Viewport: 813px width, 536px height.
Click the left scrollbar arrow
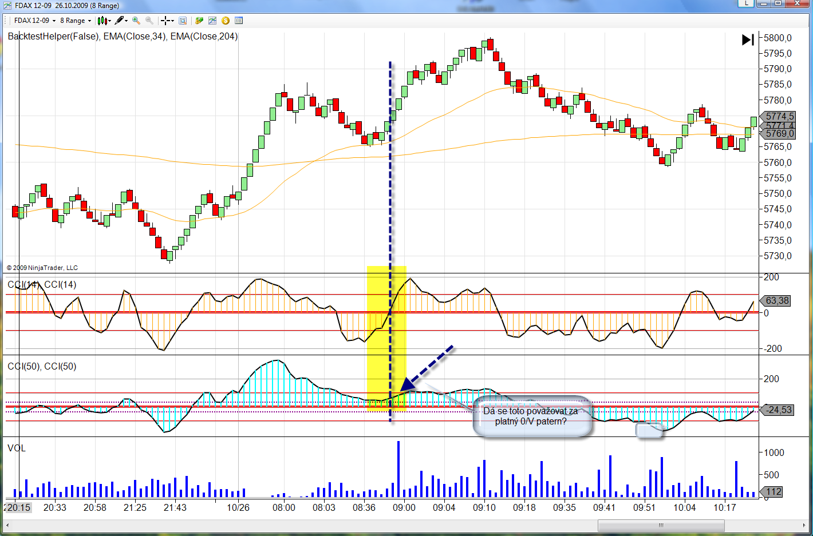point(8,525)
